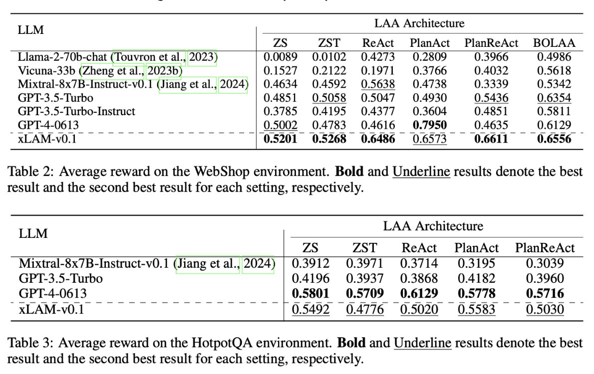Viewport: 594px width, 374px height.
Task: Click the bold value 0.6129 in Table 3
Action: pos(419,294)
